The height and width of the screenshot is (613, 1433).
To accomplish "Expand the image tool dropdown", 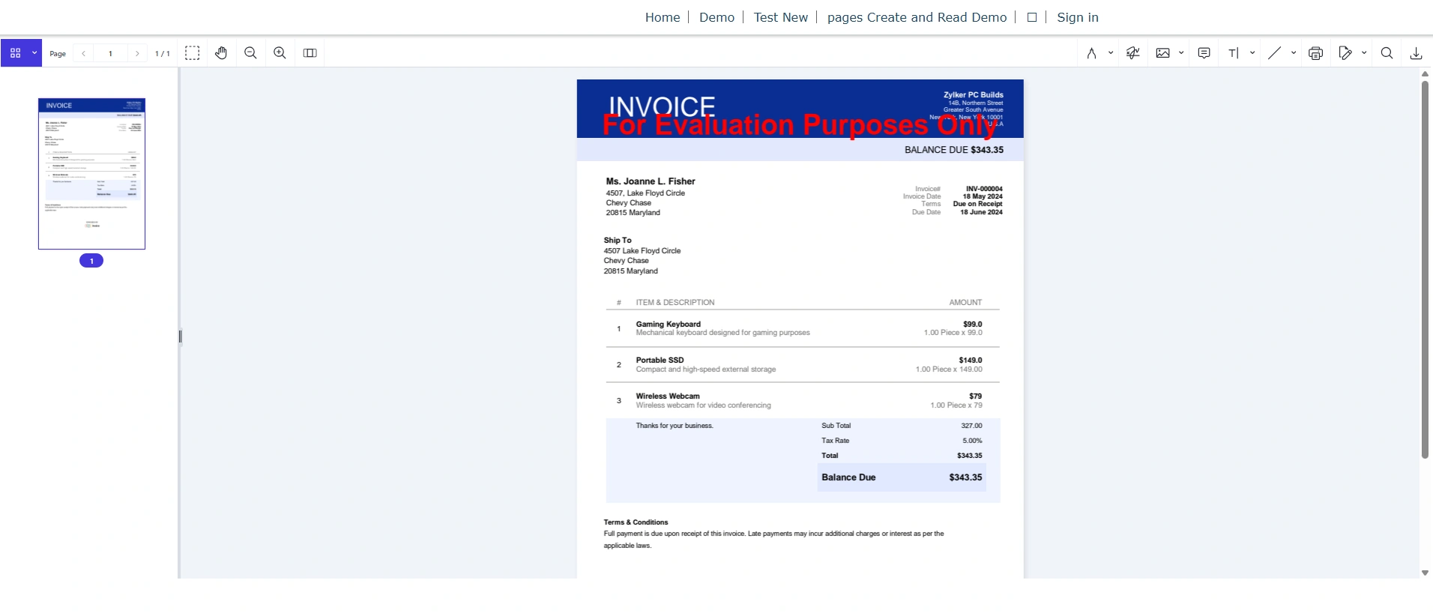I will pyautogui.click(x=1181, y=53).
